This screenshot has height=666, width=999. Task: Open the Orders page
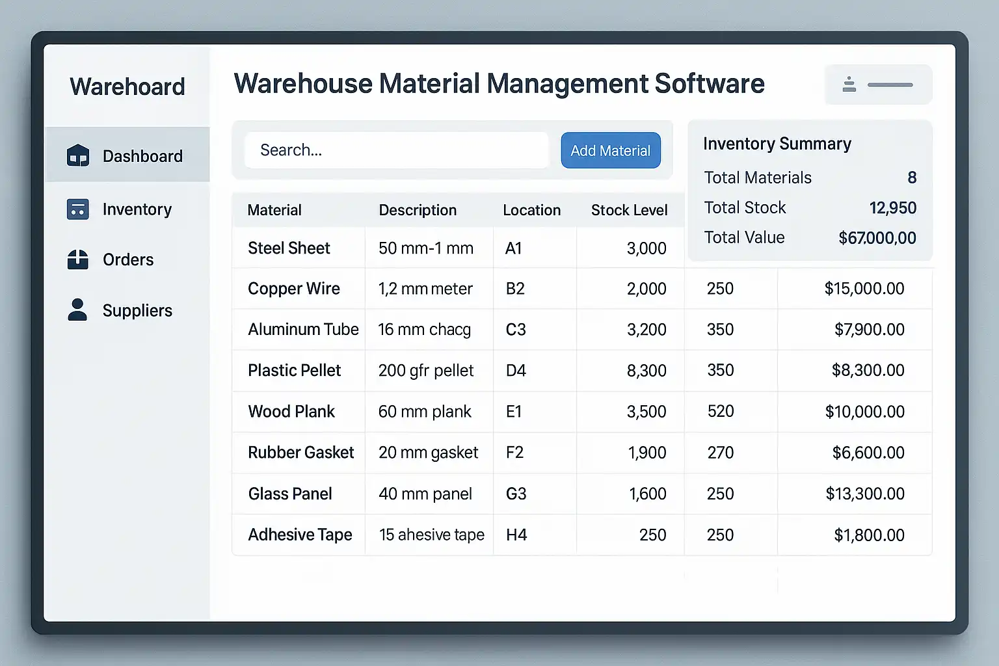pos(128,260)
